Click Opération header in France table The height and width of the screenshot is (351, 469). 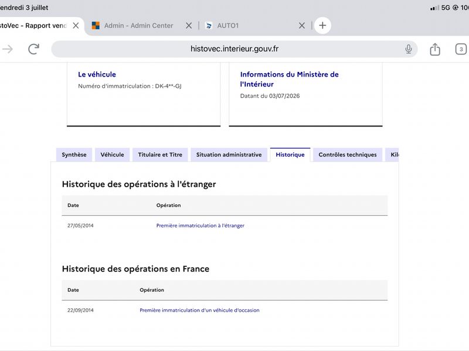coord(152,290)
